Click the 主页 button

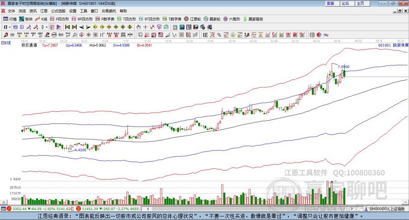click(x=362, y=3)
